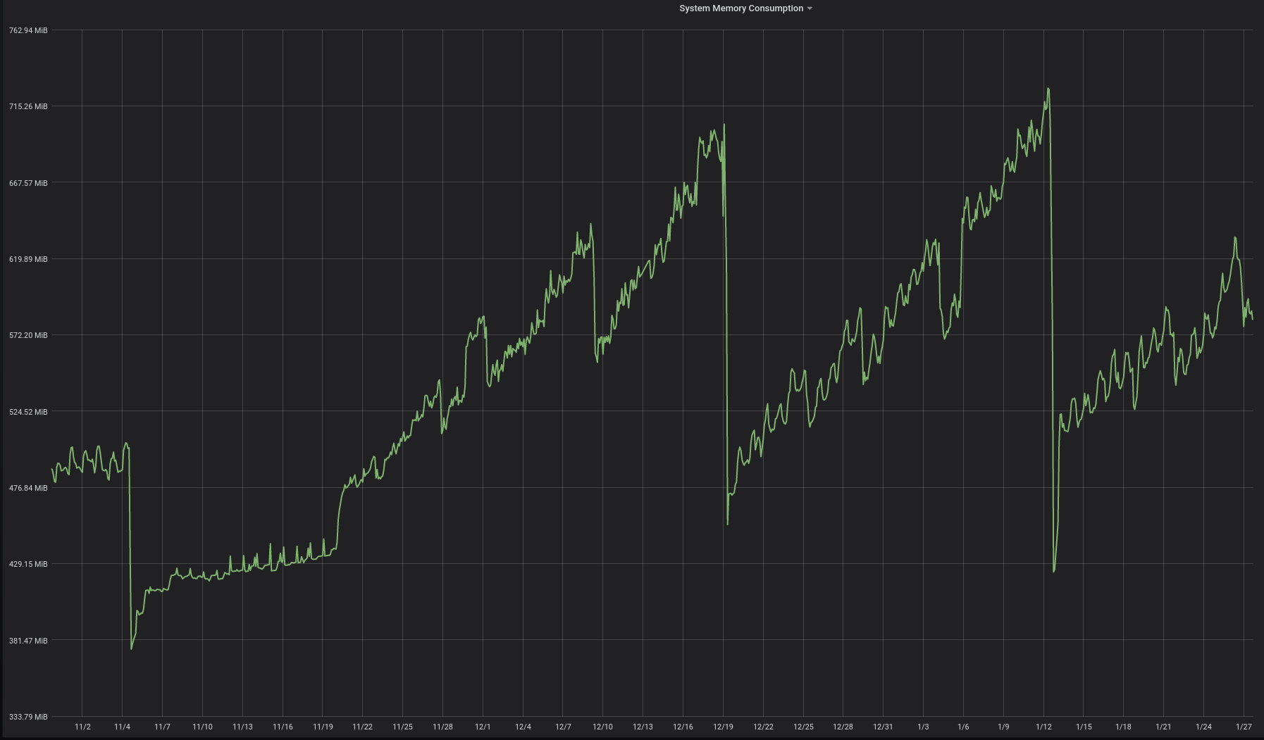This screenshot has height=740, width=1264.
Task: Click the 11/25 date label on x-axis
Action: 402,727
